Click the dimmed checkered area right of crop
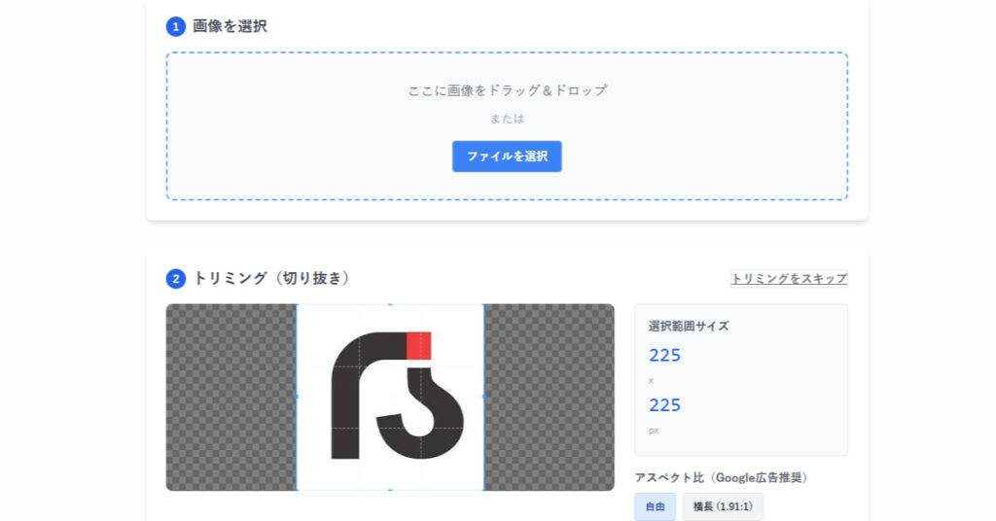This screenshot has width=996, height=521. click(549, 397)
